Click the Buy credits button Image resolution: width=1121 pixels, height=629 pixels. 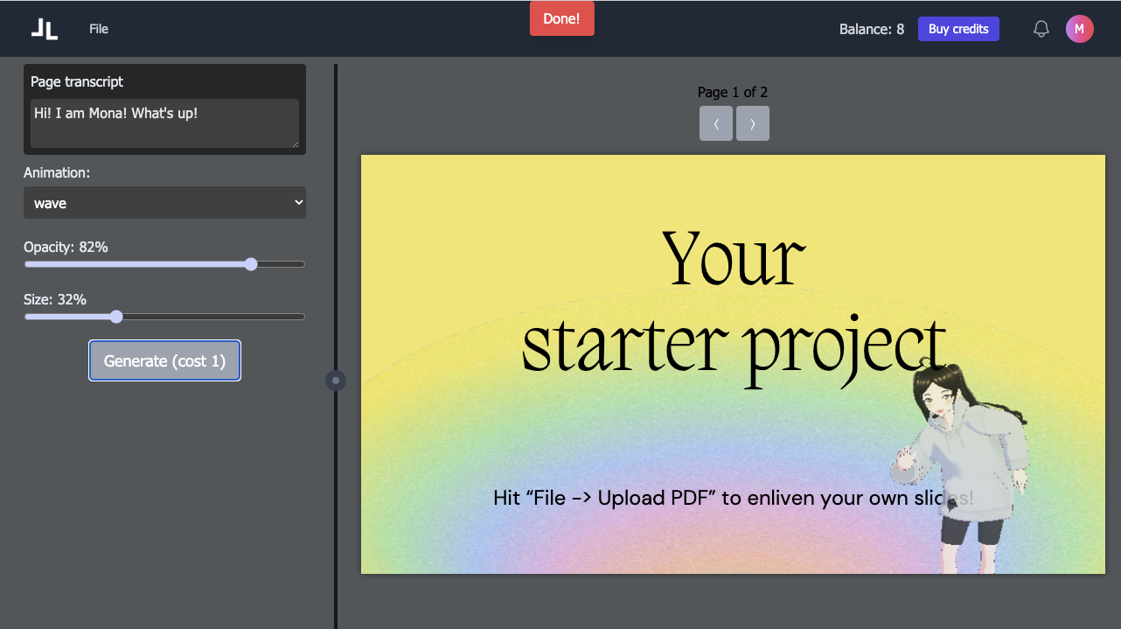point(958,29)
